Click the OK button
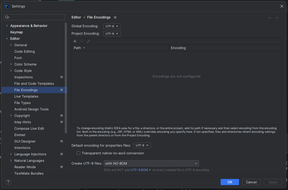 click(230, 182)
